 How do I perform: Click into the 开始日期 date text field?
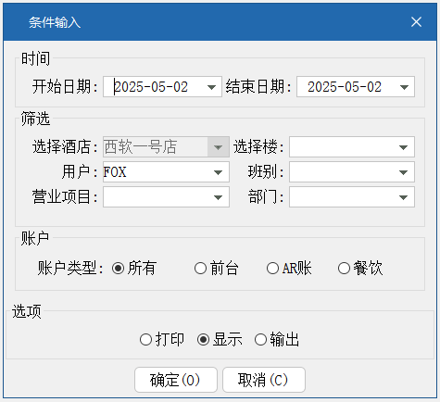click(154, 87)
